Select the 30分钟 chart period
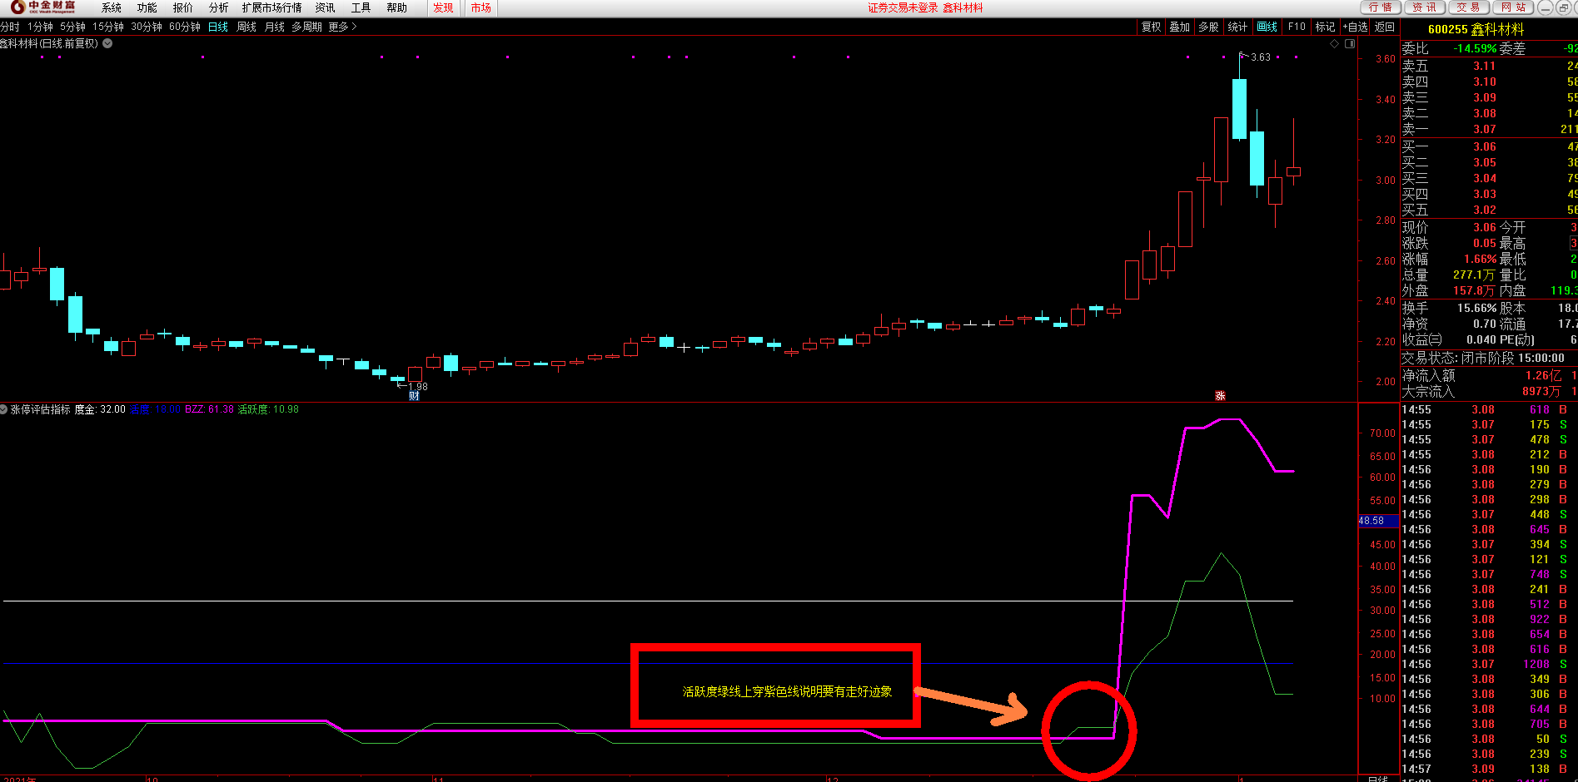Screen dimensions: 1578x782 pyautogui.click(x=147, y=27)
